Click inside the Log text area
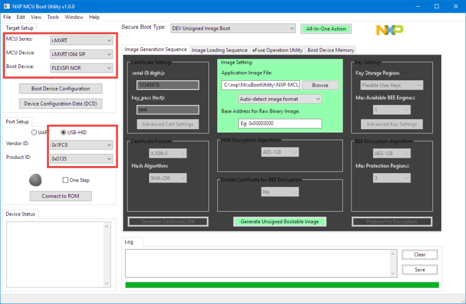Image resolution: width=466 pixels, height=304 pixels. click(257, 263)
